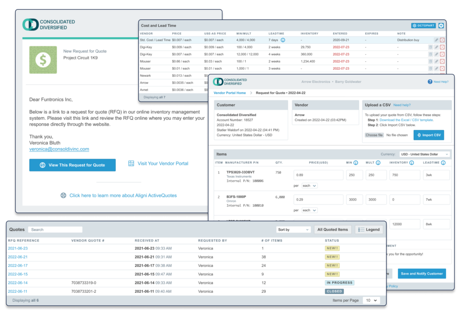459x313 pixels.
Task: Open RFQ reference 2022-06-15
Action: click(x=18, y=274)
